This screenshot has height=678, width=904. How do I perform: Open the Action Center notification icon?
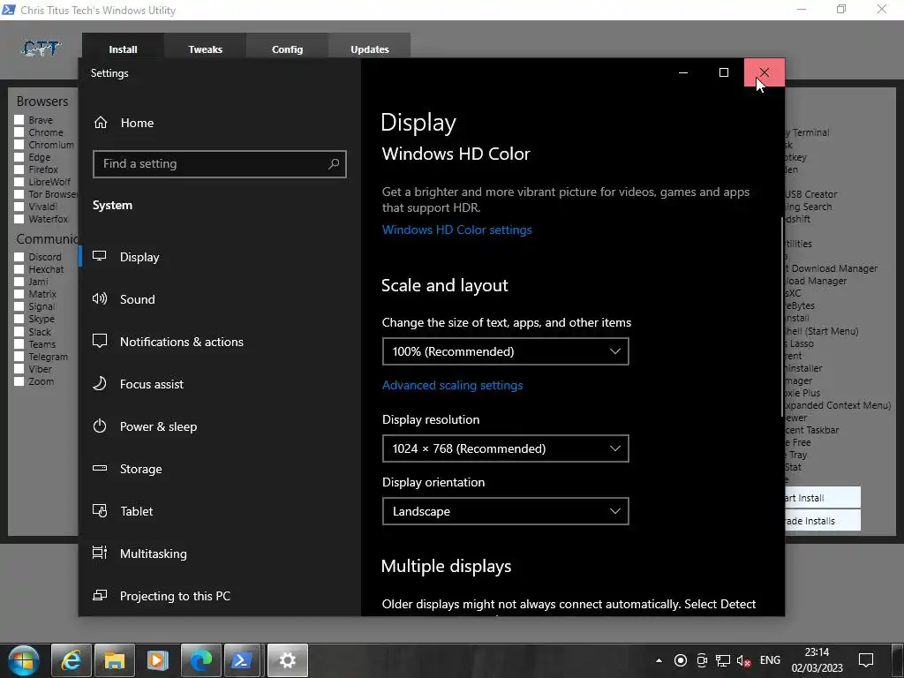865,660
